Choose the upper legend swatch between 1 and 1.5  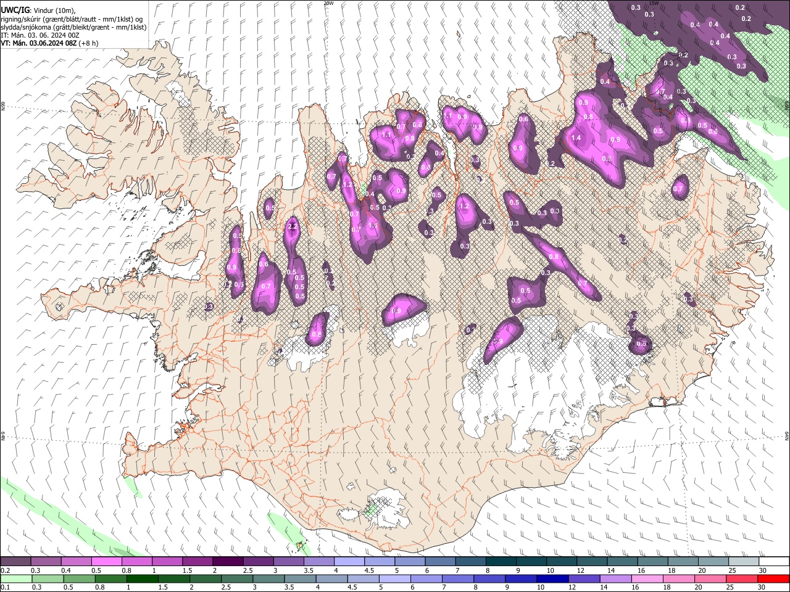point(167,562)
